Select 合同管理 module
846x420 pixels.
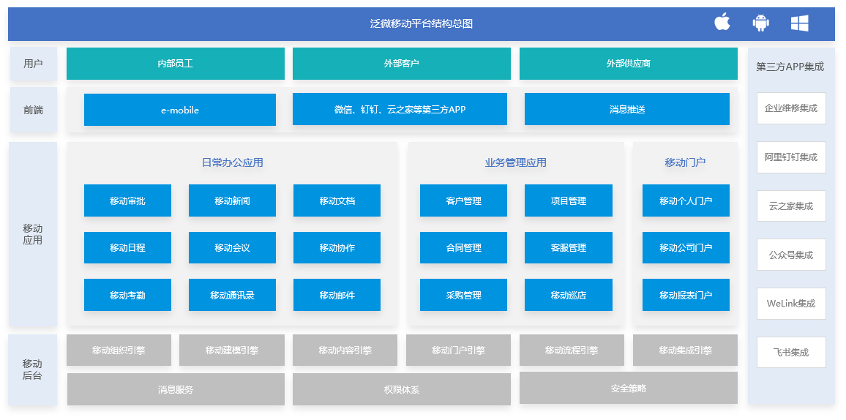[463, 247]
